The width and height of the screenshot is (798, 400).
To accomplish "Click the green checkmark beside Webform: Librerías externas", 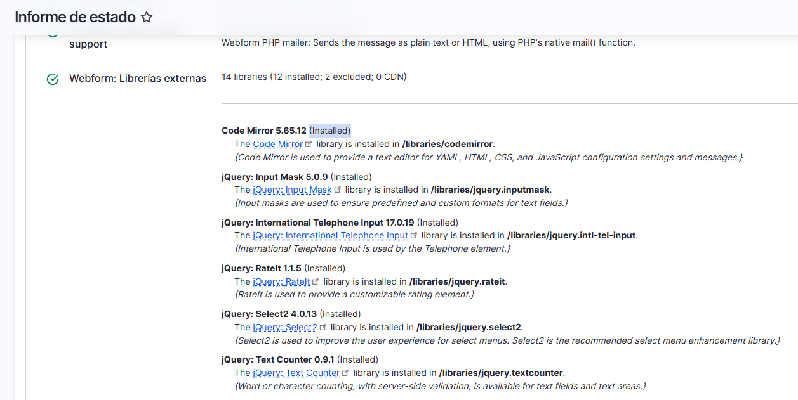I will click(52, 79).
